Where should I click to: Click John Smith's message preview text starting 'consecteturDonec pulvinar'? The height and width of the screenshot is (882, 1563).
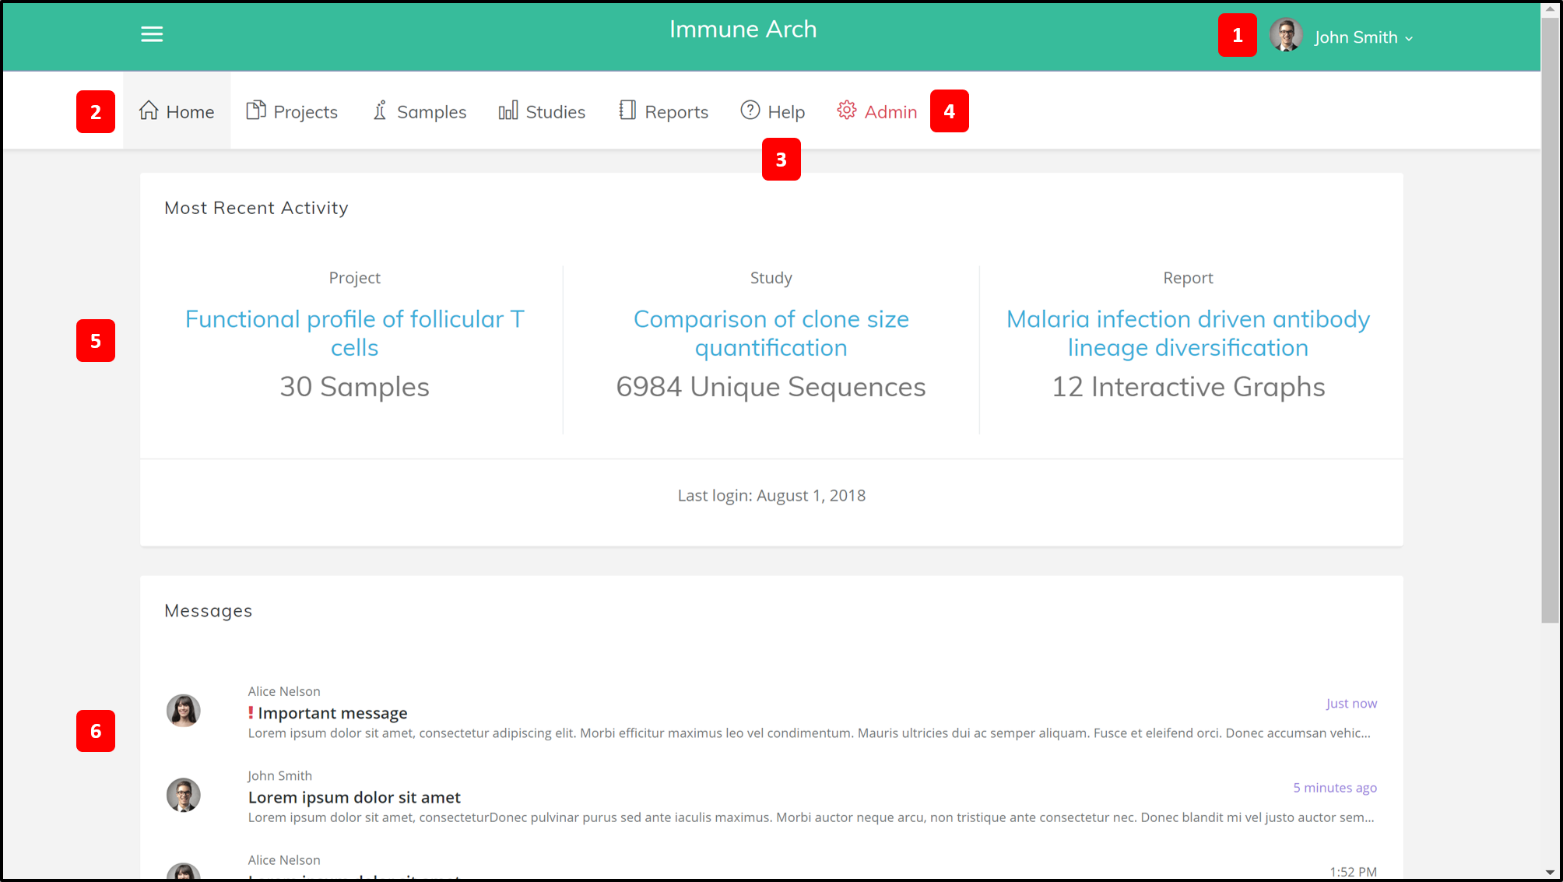click(811, 817)
